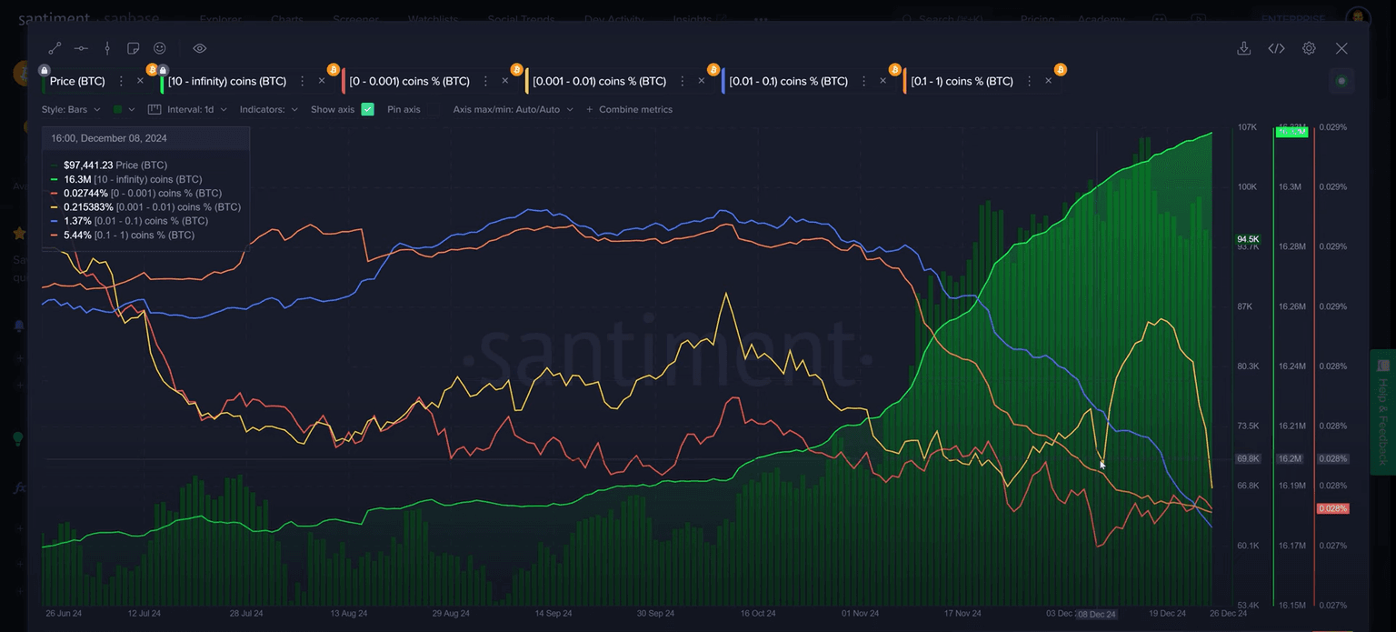Viewport: 1396px width, 632px height.
Task: Open the embed code icon
Action: point(1276,48)
